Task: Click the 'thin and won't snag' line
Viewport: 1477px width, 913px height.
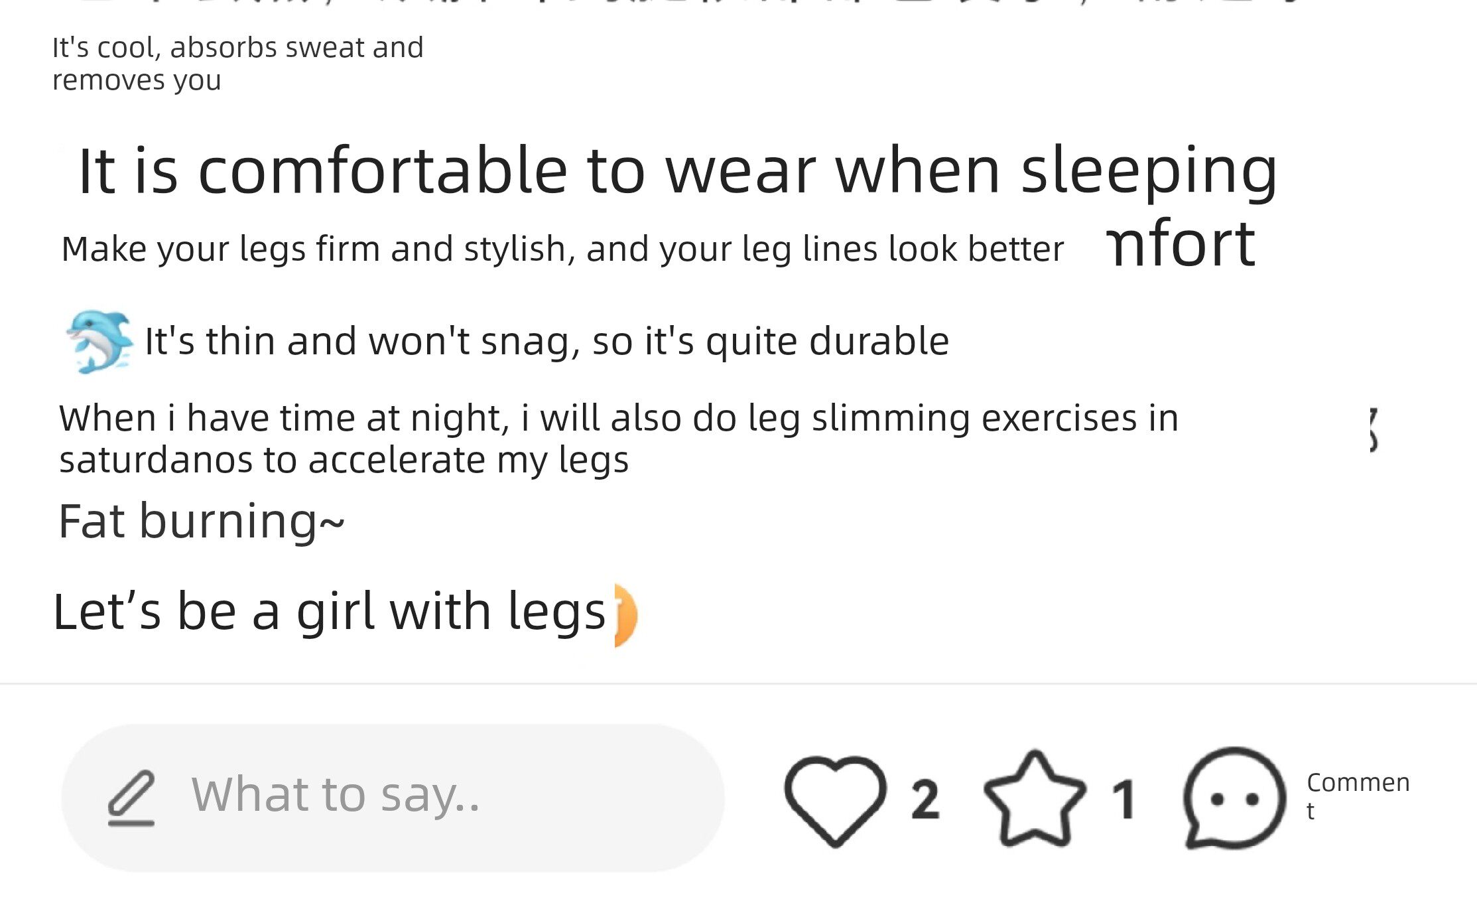Action: coord(546,342)
